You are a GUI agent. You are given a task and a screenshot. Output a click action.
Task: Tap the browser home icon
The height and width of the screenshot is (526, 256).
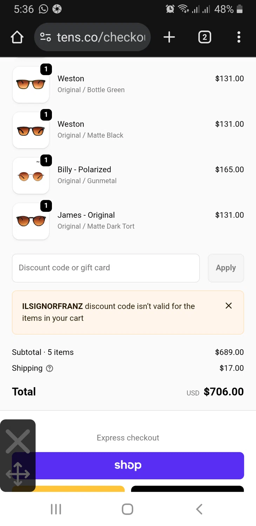17,37
